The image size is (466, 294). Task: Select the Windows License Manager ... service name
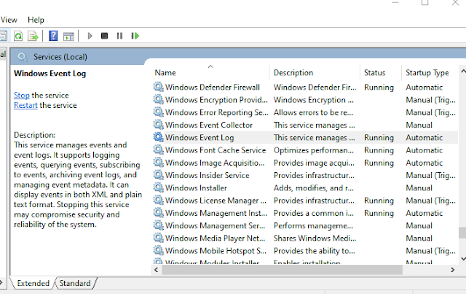[216, 201]
